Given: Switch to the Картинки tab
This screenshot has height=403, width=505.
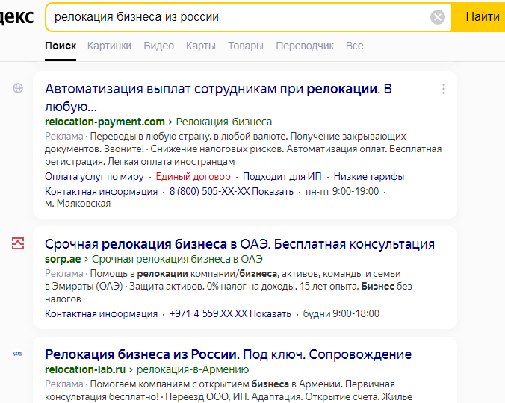Looking at the screenshot, I should [x=109, y=46].
